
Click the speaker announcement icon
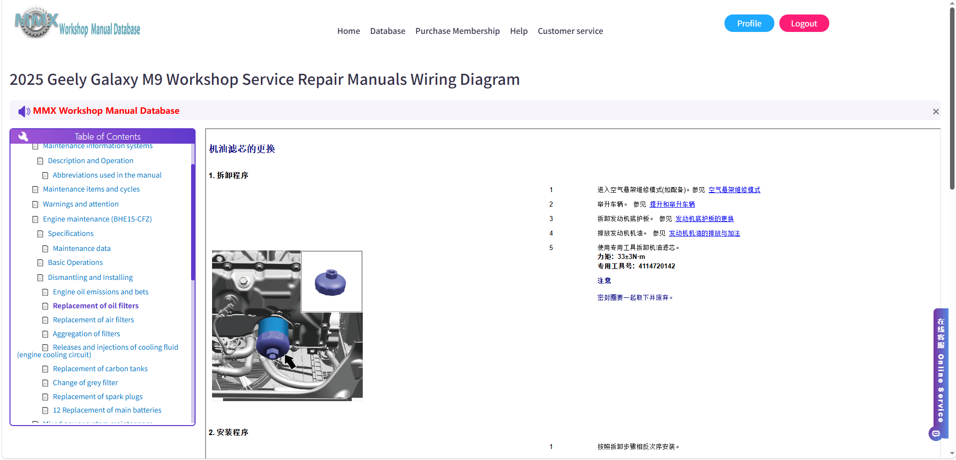(x=24, y=111)
